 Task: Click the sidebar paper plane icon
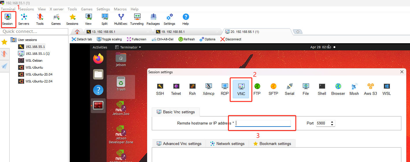[x=4, y=66]
